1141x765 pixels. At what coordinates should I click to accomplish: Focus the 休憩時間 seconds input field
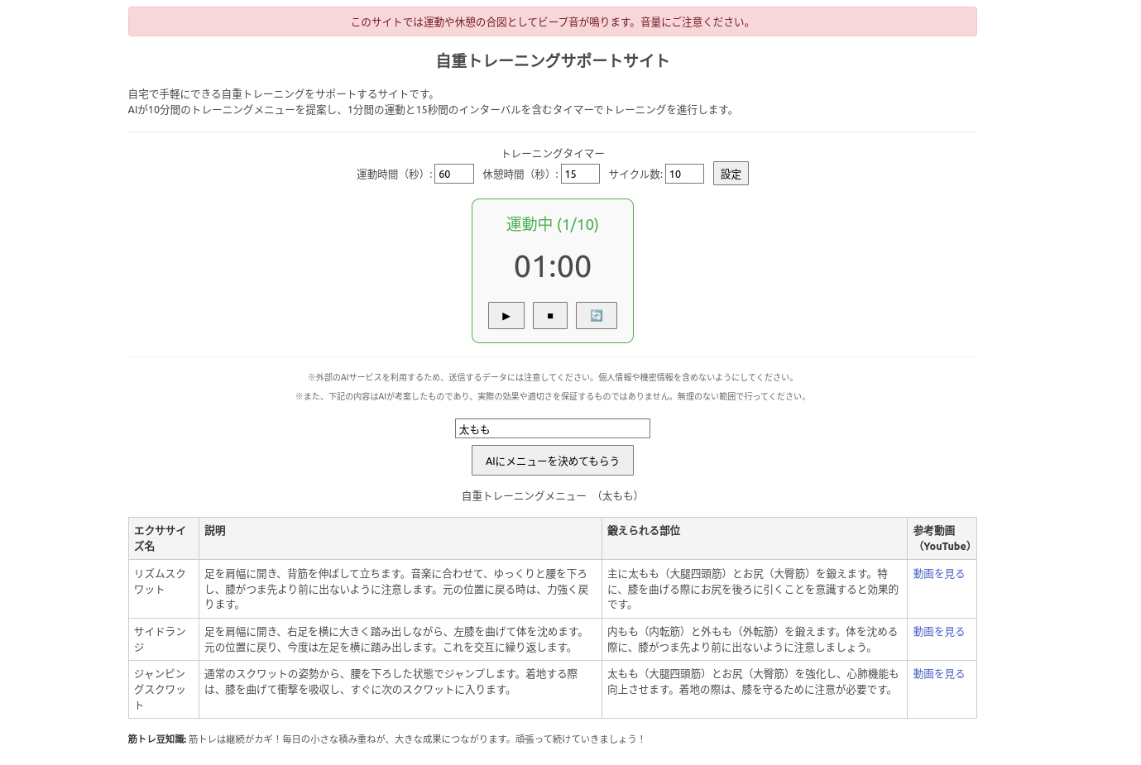point(580,174)
